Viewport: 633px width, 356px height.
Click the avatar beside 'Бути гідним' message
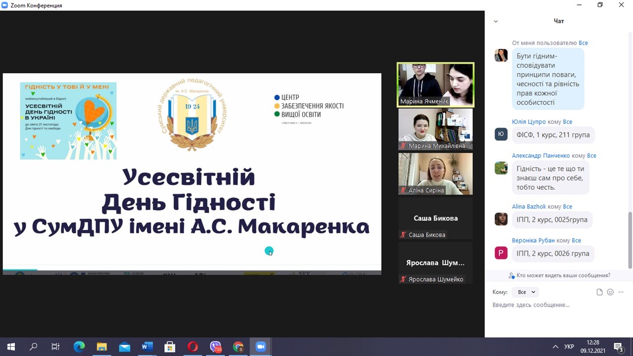(501, 55)
